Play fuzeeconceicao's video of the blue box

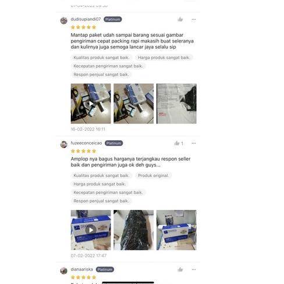(91, 230)
